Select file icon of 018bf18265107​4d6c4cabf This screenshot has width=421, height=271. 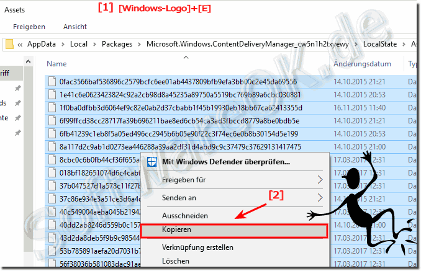pos(52,172)
